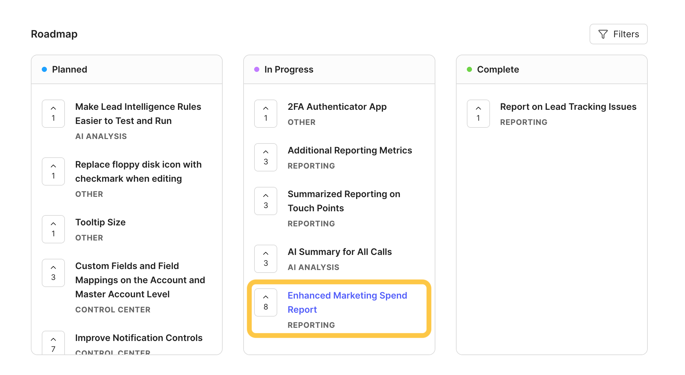Open Additional Reporting Metrics item
This screenshot has width=685, height=375.
(x=350, y=150)
